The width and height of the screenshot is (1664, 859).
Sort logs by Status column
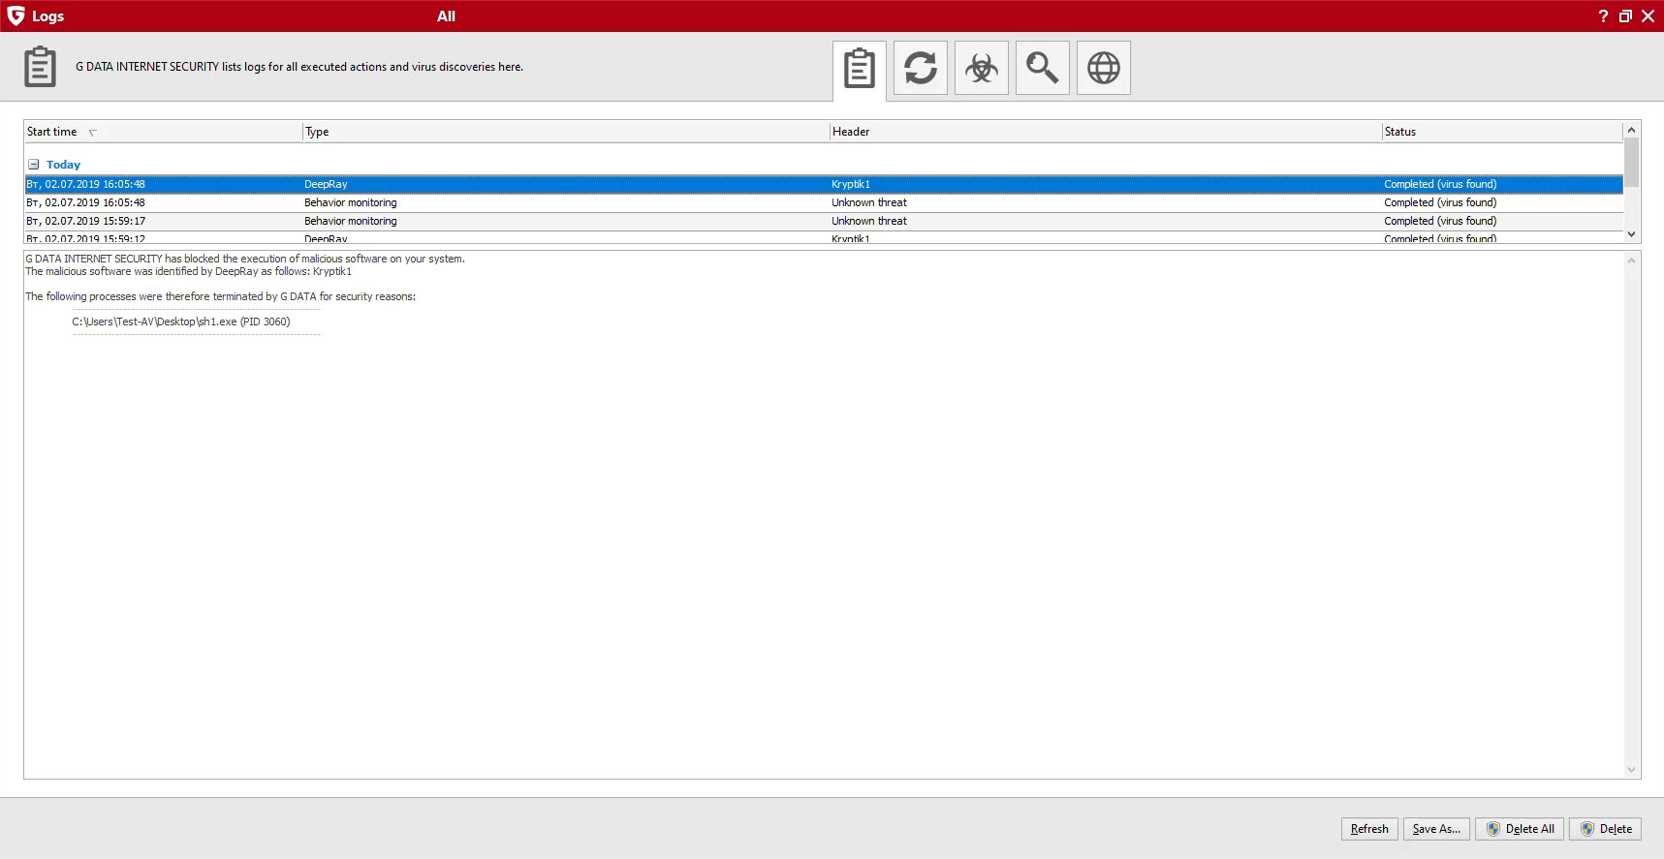coord(1502,132)
